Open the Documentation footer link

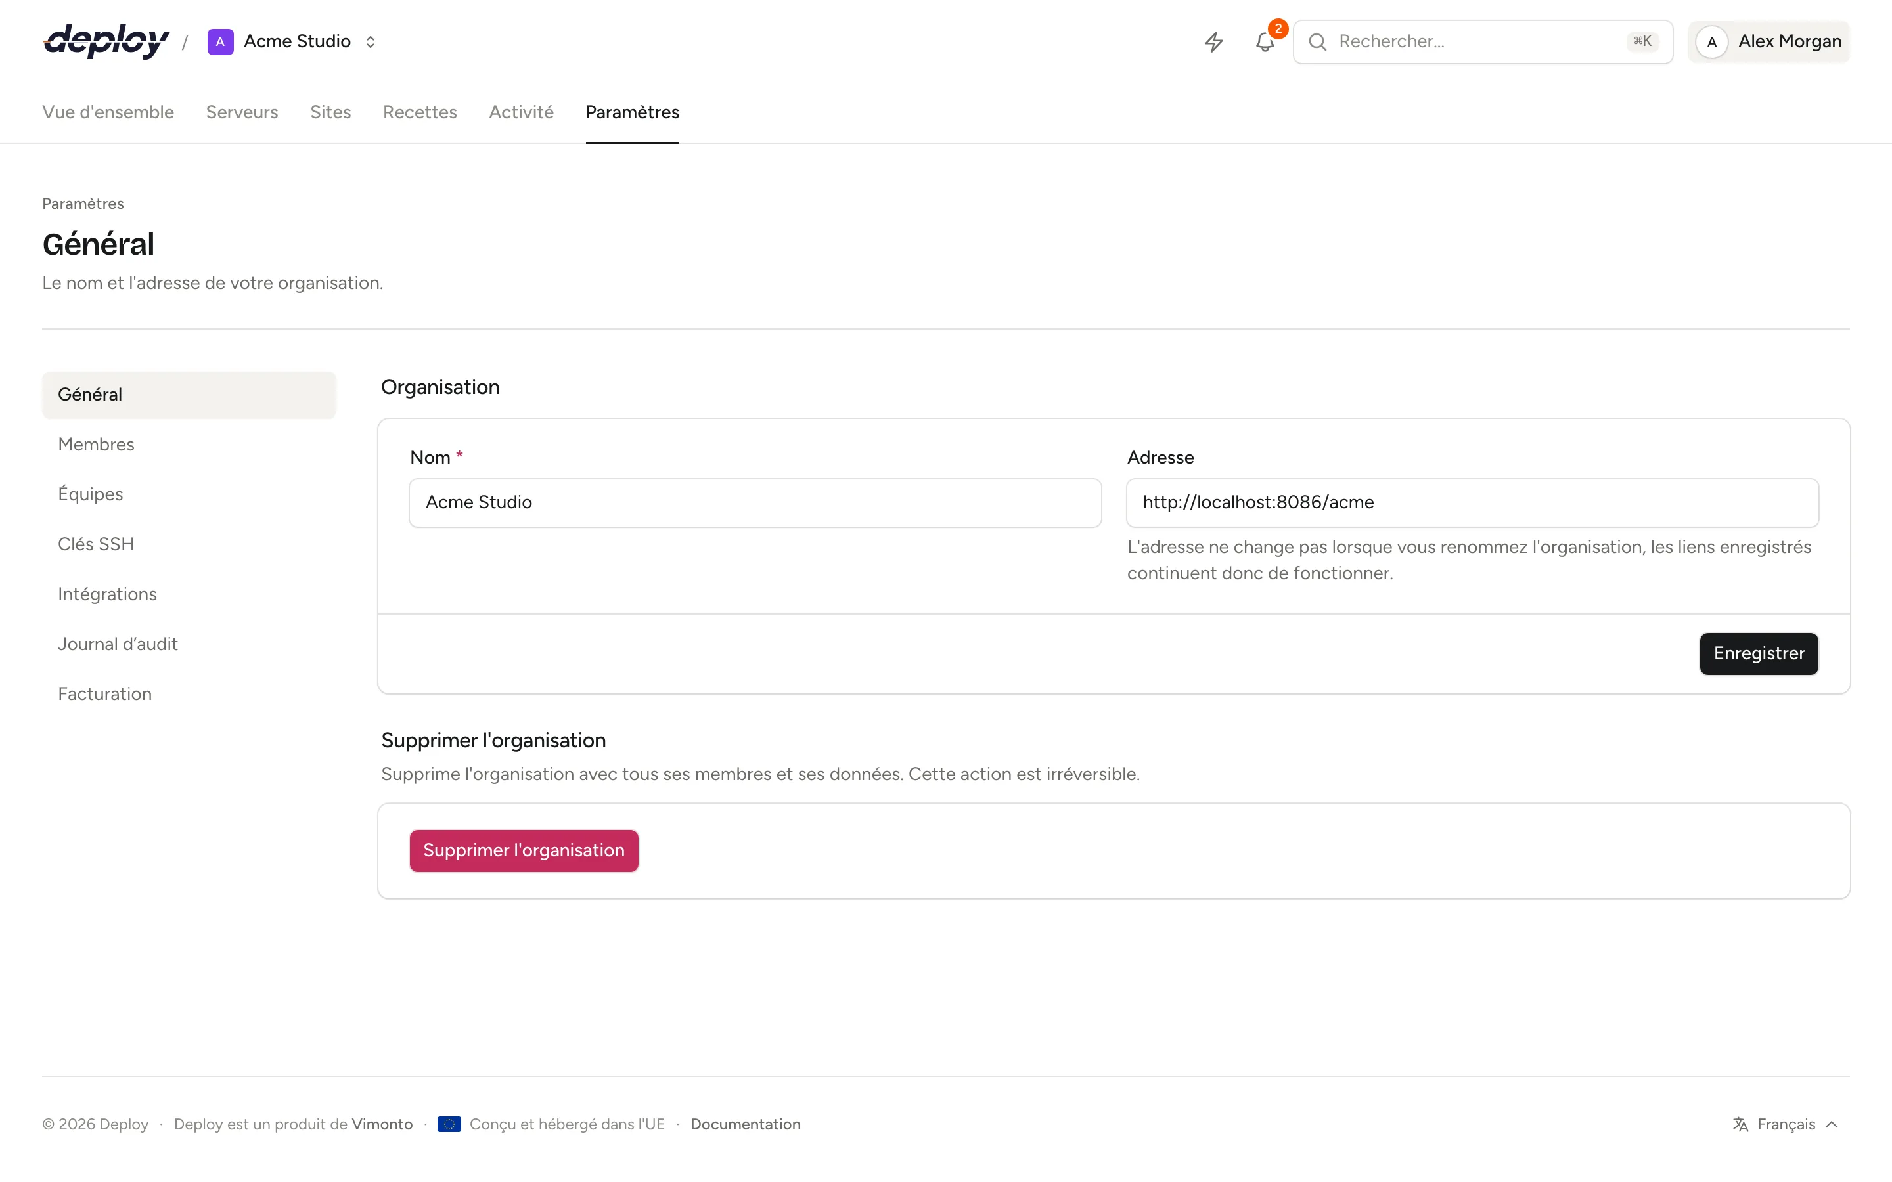[745, 1124]
